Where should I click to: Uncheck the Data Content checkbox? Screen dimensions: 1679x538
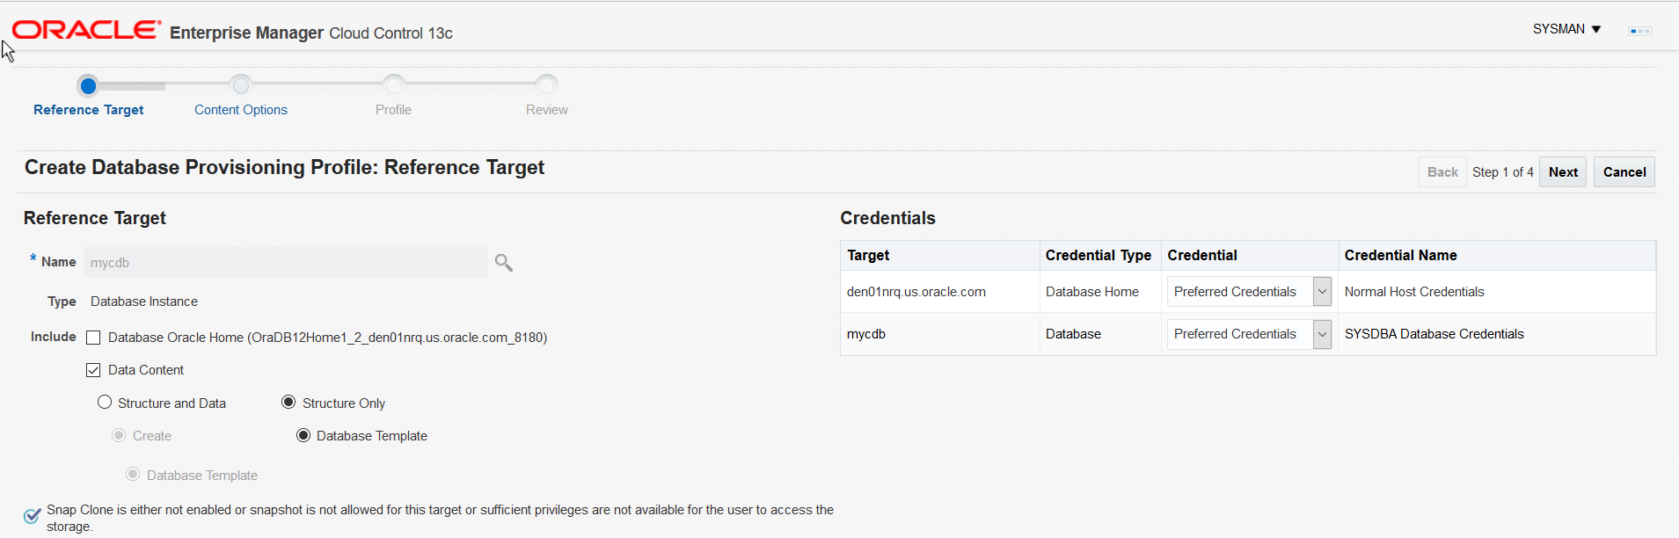(x=93, y=370)
